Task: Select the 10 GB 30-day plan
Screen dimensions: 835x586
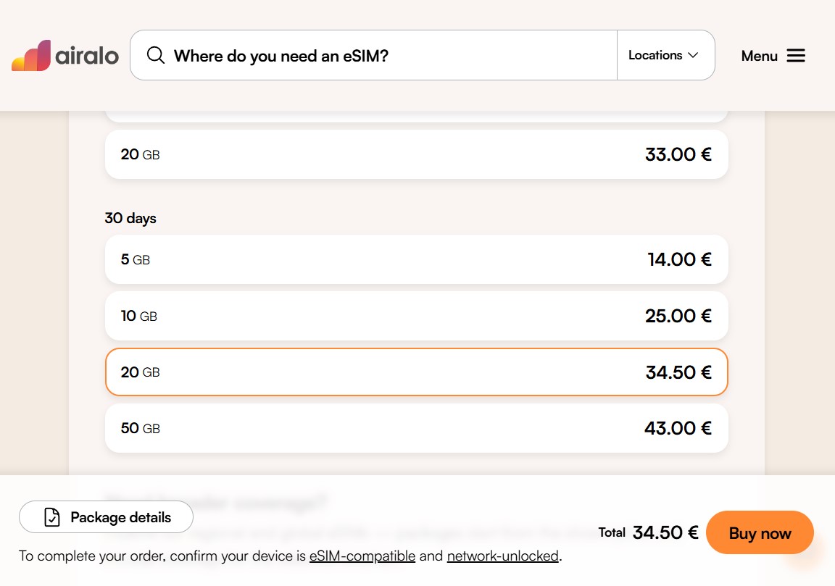Action: pyautogui.click(x=416, y=316)
